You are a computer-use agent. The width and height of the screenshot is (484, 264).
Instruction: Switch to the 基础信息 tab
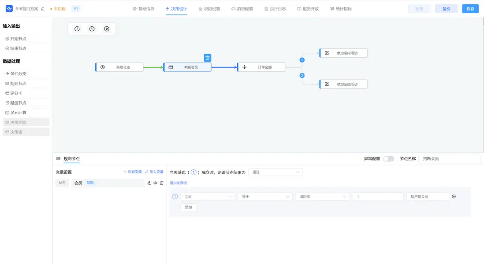coord(143,9)
